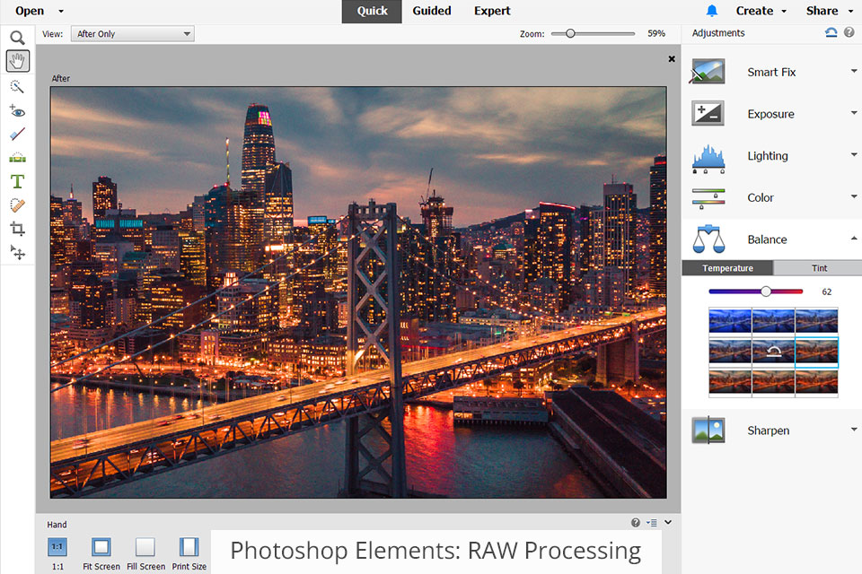Choose the highlighted middle-right temperature preset
The width and height of the screenshot is (862, 574).
pos(816,352)
